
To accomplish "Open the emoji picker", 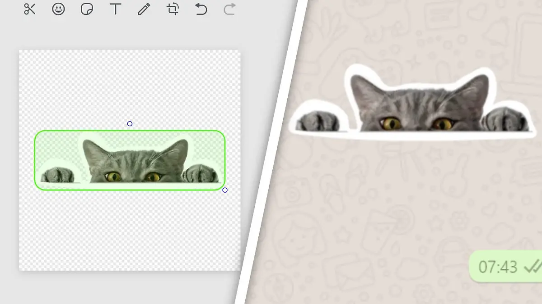I will 58,9.
